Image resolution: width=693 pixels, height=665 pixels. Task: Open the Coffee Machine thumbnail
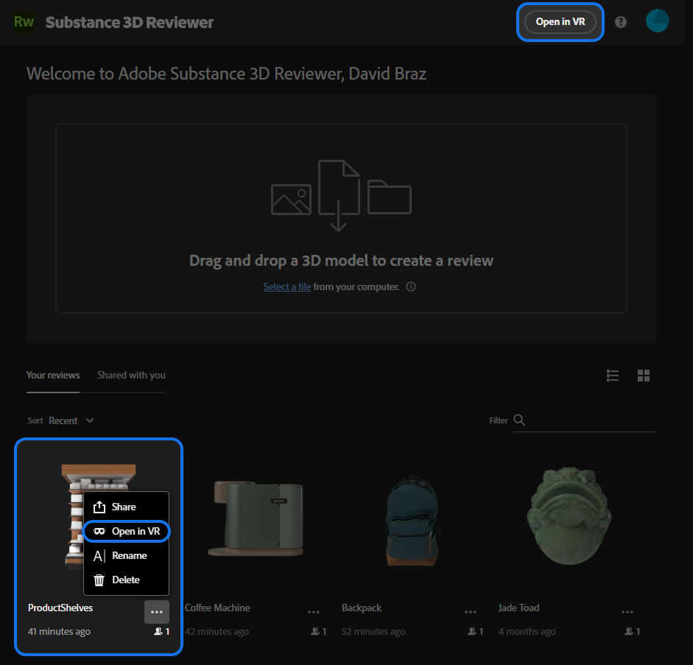point(256,518)
